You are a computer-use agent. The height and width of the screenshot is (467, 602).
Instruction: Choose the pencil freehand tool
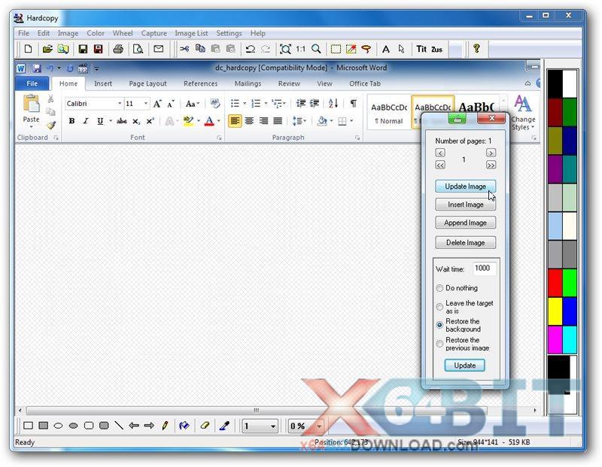165,426
